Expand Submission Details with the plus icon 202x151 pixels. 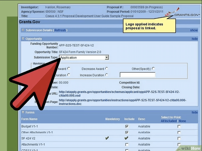tap(23, 30)
